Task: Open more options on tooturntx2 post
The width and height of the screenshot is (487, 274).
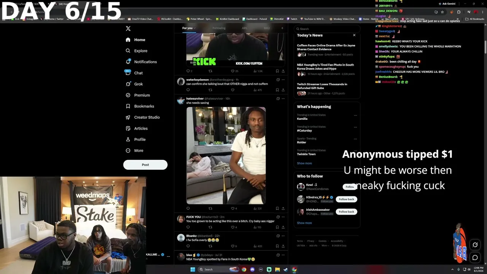Action: click(x=283, y=217)
